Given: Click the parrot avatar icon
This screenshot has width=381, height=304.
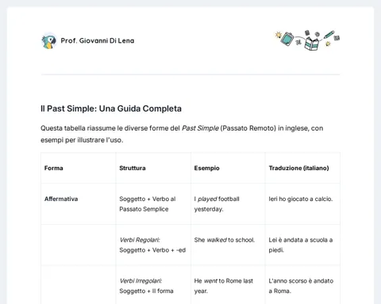Looking at the screenshot, I should point(48,41).
